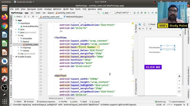Launch Google Chrome from the dock
Viewport: 190px width, 106px height.
[x=5, y=26]
